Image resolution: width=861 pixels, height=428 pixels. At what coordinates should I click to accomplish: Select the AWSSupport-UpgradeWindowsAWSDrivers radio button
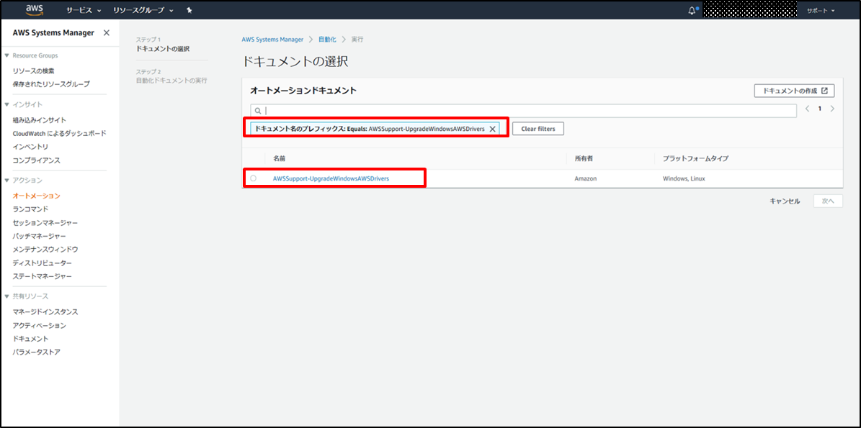tap(253, 178)
